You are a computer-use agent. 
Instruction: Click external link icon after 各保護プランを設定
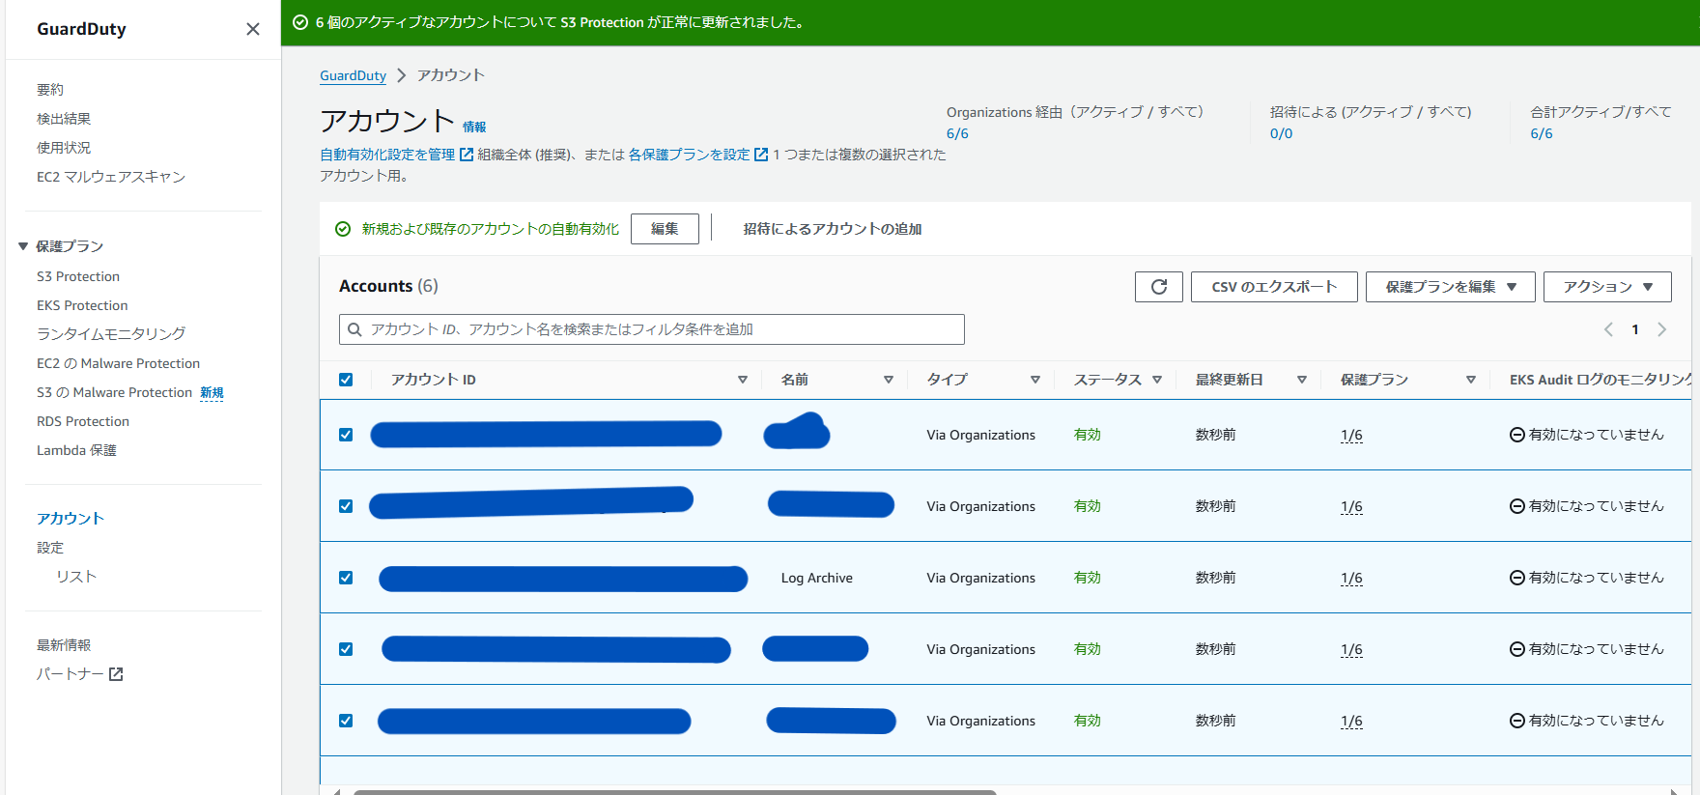pos(761,155)
